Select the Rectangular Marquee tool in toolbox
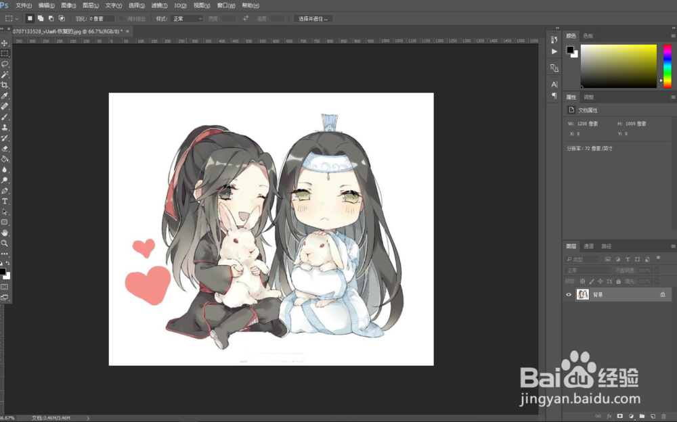This screenshot has width=677, height=422. point(5,53)
